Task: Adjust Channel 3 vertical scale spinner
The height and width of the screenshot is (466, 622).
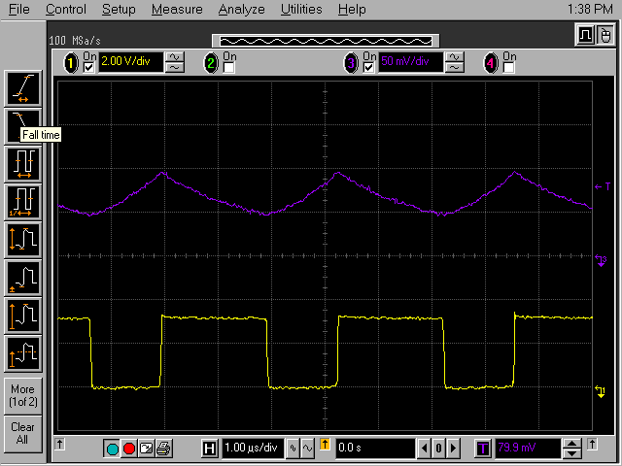Action: coord(454,63)
